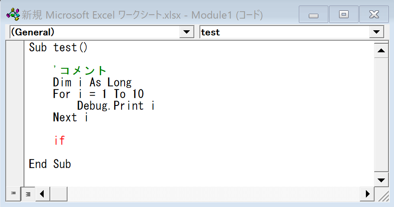
Task: Click horizontal scrollbar left arrow
Action: [x=42, y=194]
